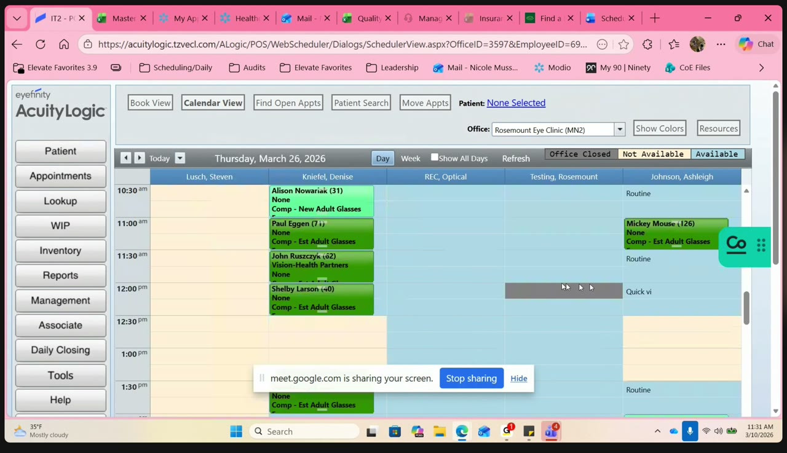Open Management sidebar menu
Image resolution: width=787 pixels, height=453 pixels.
pyautogui.click(x=60, y=301)
